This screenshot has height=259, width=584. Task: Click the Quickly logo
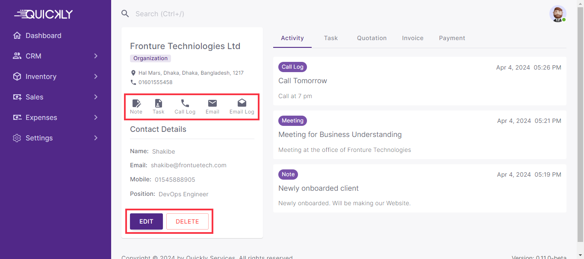coord(44,14)
